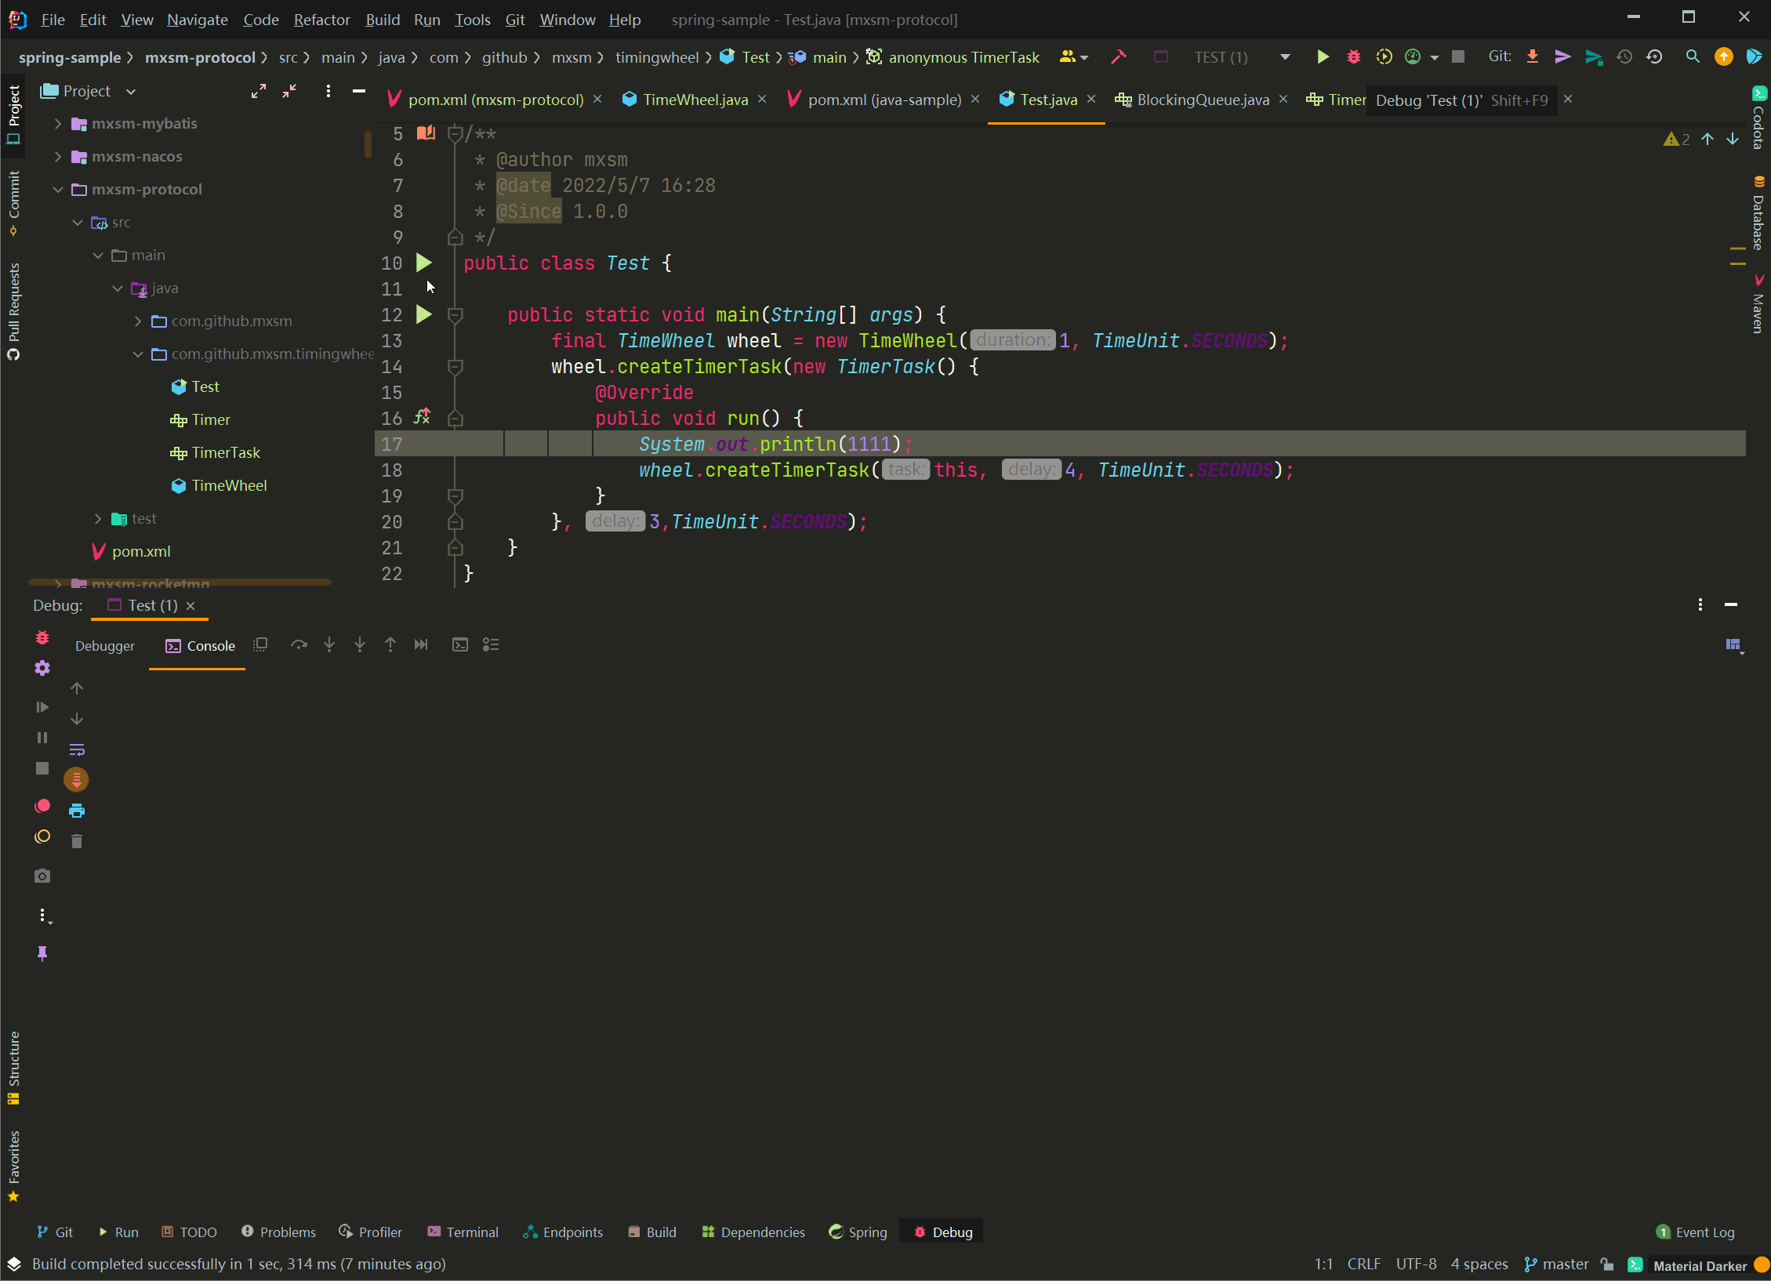Resume the paused program
This screenshot has height=1281, width=1771.
click(42, 707)
